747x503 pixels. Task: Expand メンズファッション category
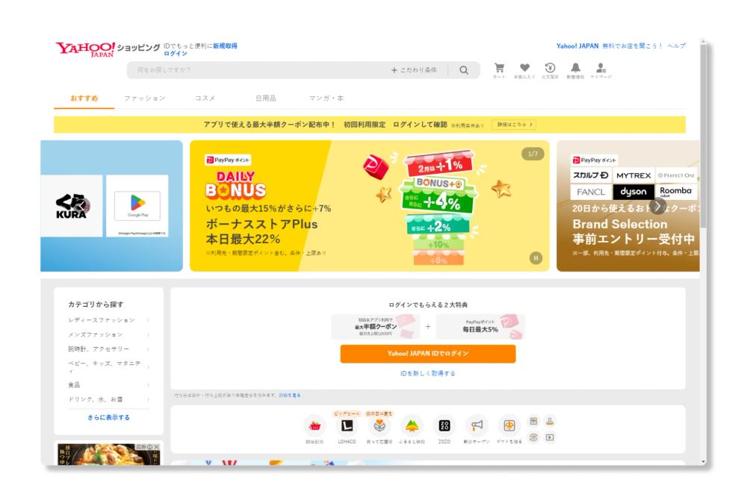point(108,334)
